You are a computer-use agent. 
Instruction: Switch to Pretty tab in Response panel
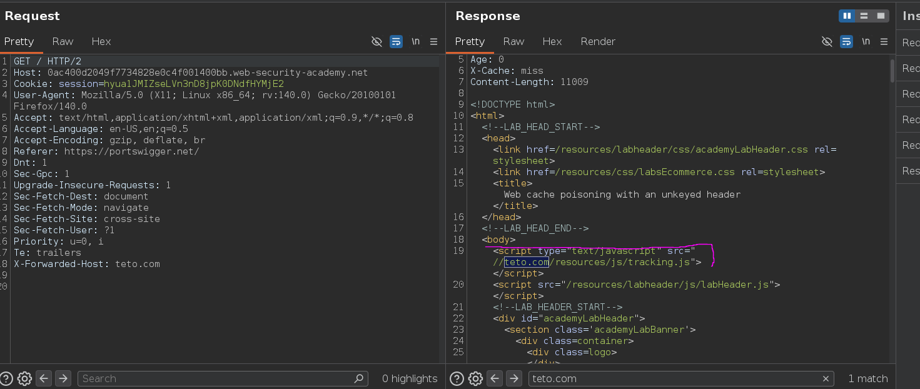(x=470, y=41)
